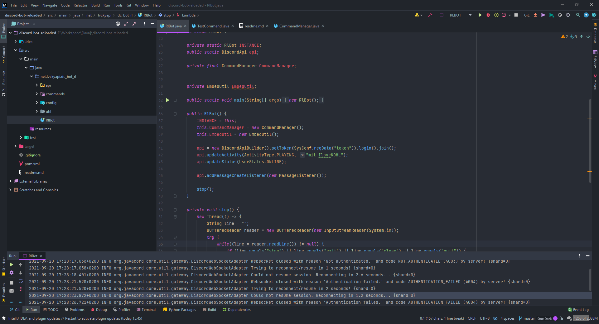Toggle scroll to end in Run console
599x324 pixels.
point(21,289)
